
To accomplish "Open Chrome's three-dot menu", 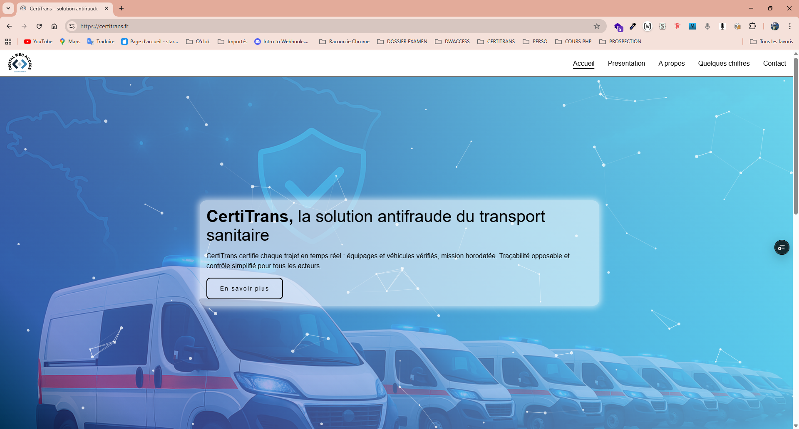I will tap(790, 26).
